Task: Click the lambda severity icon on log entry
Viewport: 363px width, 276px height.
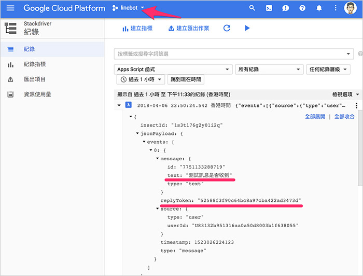Action: [129, 105]
